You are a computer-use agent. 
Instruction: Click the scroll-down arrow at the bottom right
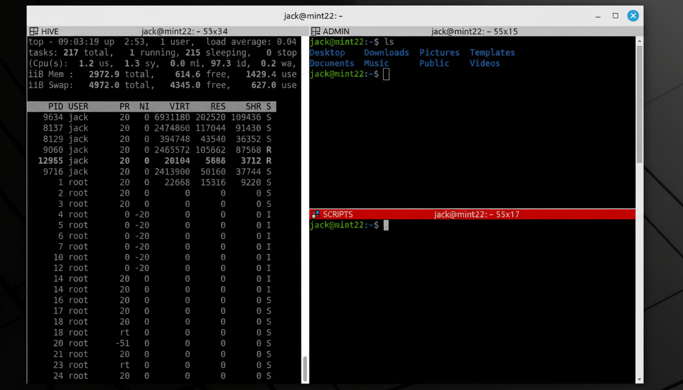pos(639,379)
